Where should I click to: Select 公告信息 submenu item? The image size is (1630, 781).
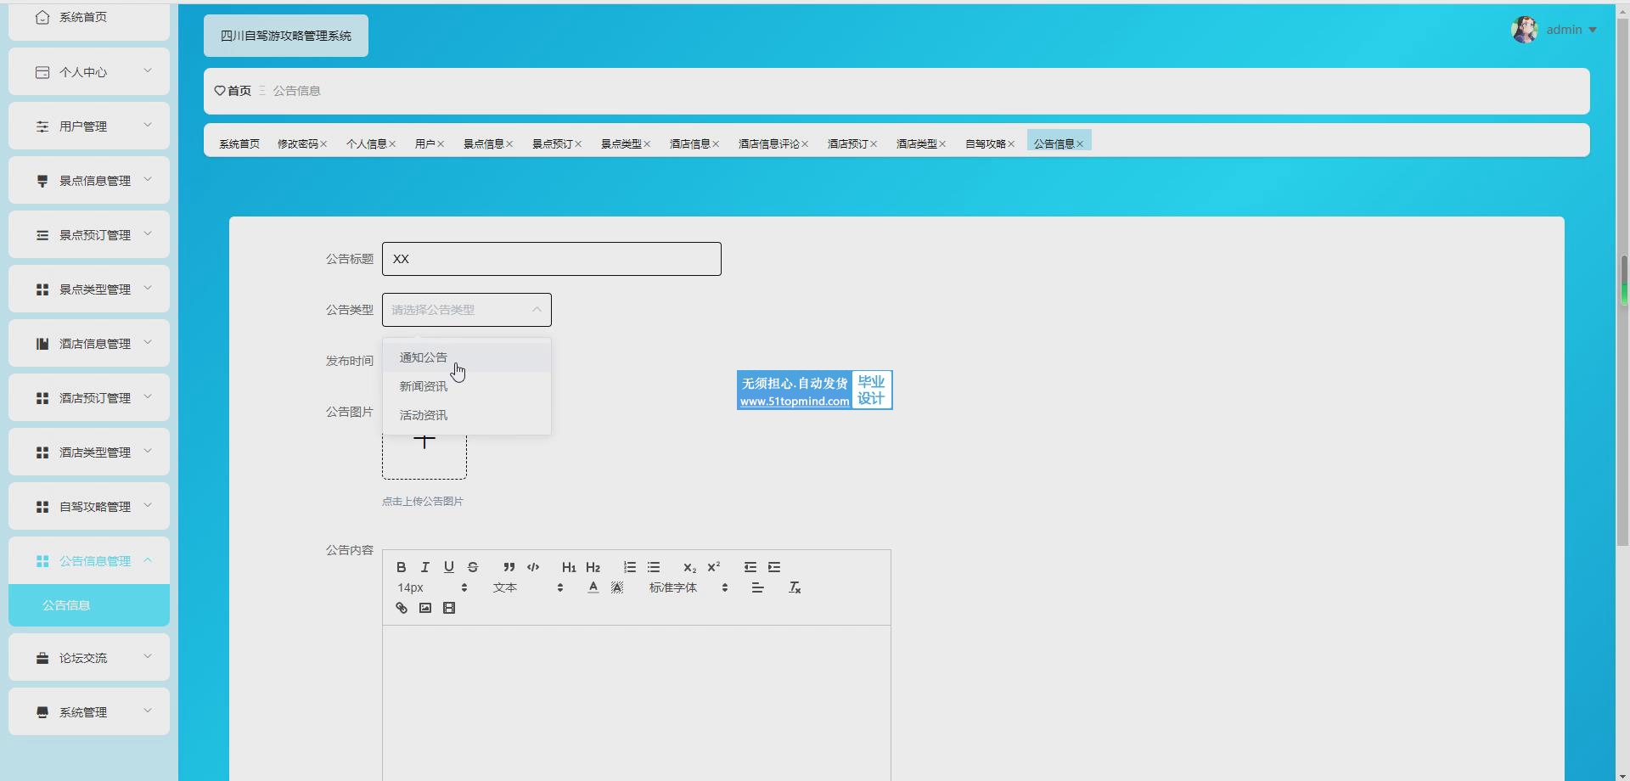(89, 605)
